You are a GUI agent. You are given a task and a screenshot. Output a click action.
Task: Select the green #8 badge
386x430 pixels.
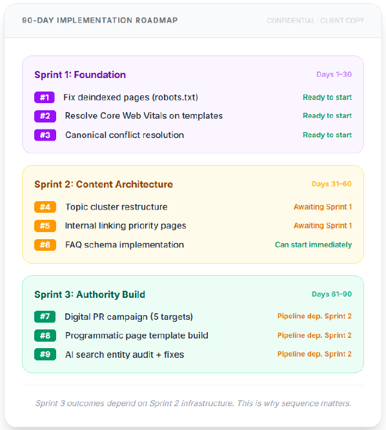[45, 335]
